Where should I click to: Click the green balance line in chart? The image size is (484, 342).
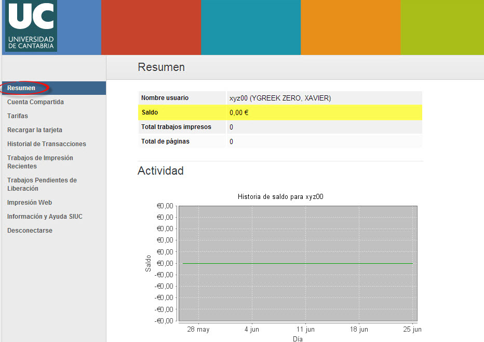coord(298,263)
